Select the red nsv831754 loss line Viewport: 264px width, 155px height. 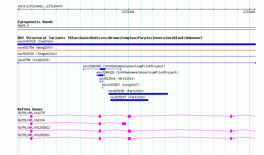[136, 50]
